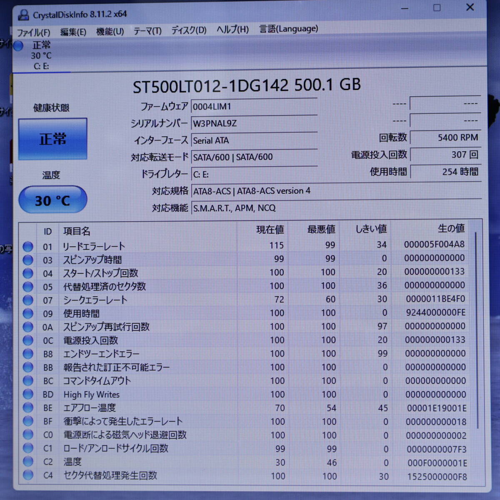Image resolution: width=500 pixels, height=500 pixels.
Task: Click the raw value 00001E19001E
Action: coord(436,408)
